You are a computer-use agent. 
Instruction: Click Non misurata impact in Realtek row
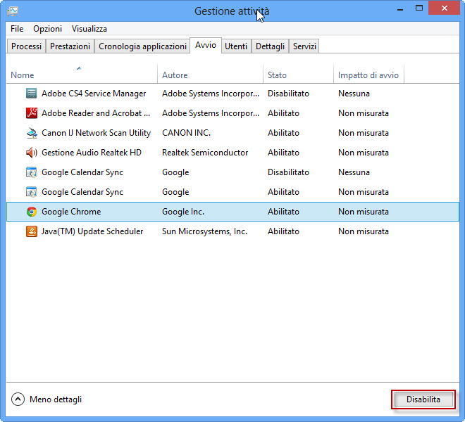[x=364, y=153]
